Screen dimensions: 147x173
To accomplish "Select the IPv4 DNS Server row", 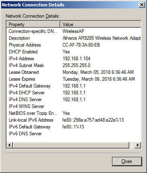I will [73, 100].
